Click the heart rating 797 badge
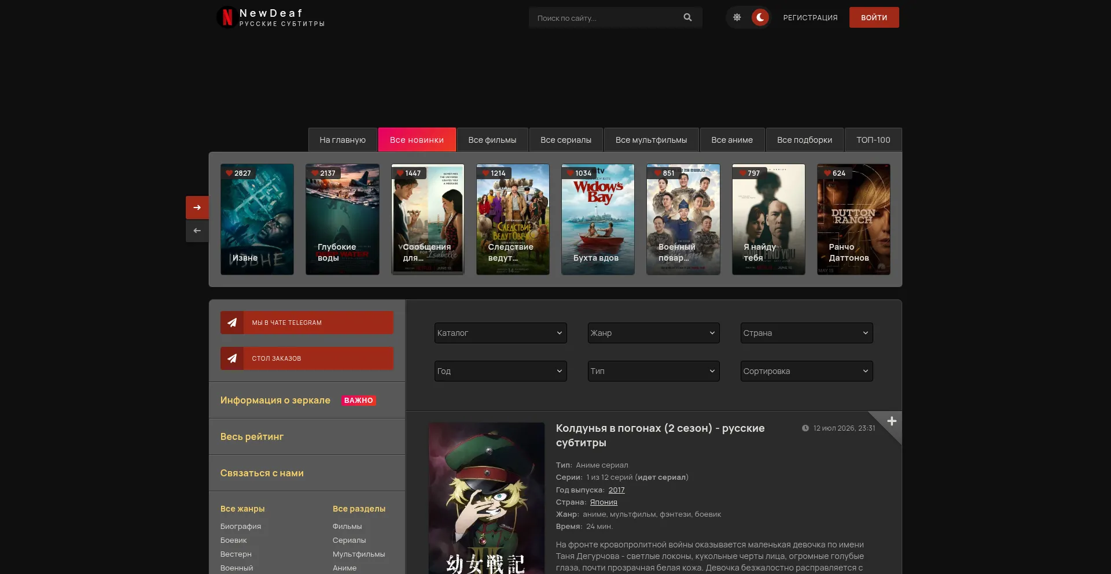1111x574 pixels. point(750,173)
